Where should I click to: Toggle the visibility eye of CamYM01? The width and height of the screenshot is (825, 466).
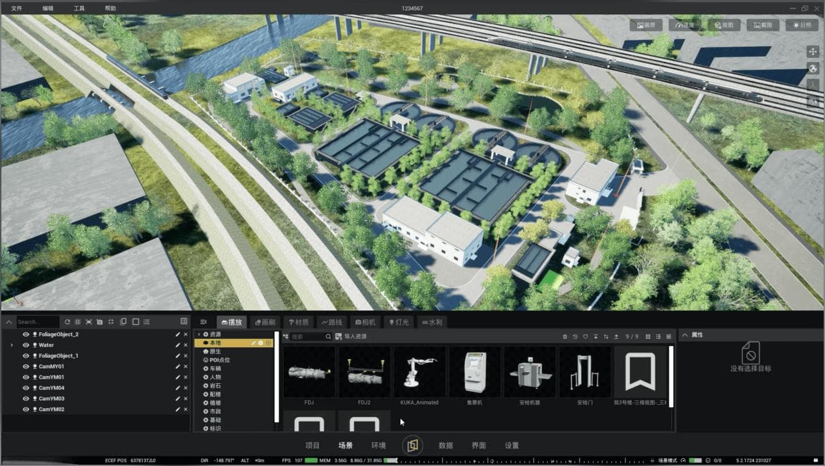[x=26, y=377]
